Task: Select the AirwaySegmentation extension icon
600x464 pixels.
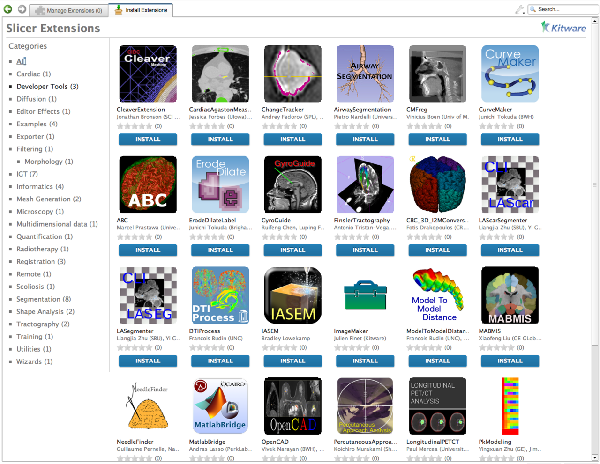Action: click(365, 74)
